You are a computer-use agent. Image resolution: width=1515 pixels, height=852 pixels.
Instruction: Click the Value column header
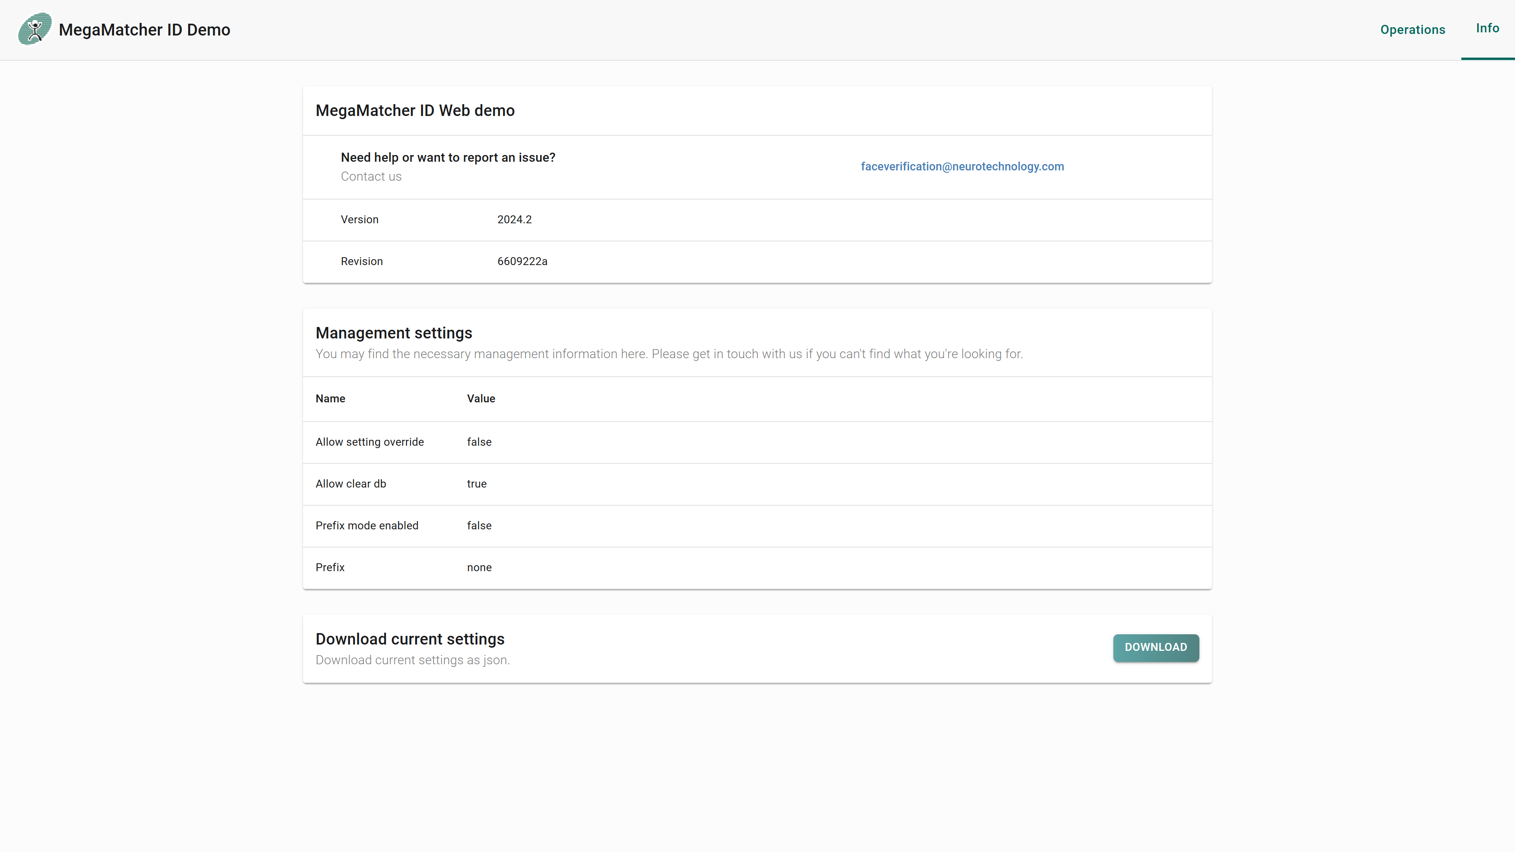coord(481,399)
